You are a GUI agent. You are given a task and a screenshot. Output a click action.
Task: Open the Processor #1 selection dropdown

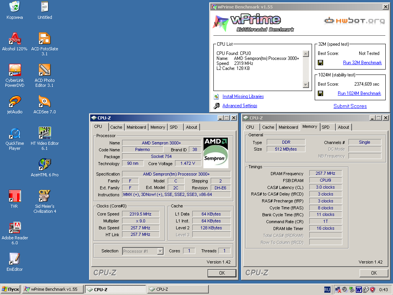[143, 251]
